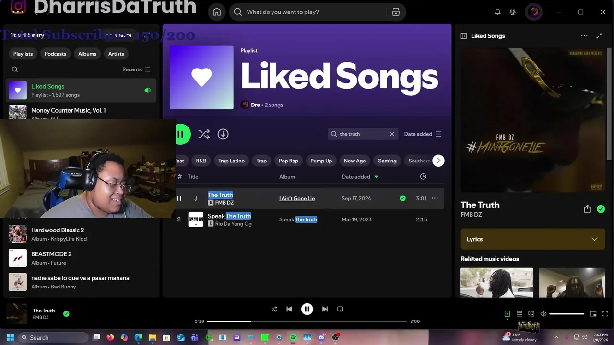
Task: Open the first related music video thumbnail
Action: click(497, 283)
